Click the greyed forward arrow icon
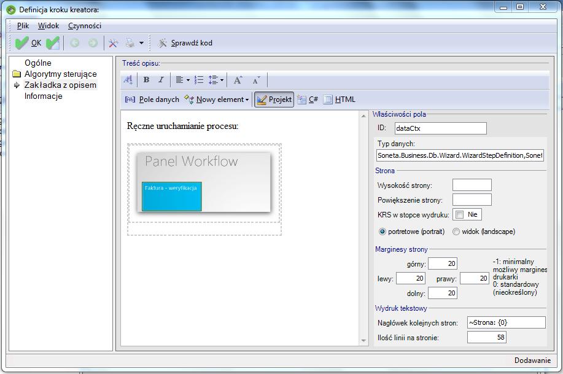563x374 pixels. click(x=93, y=43)
